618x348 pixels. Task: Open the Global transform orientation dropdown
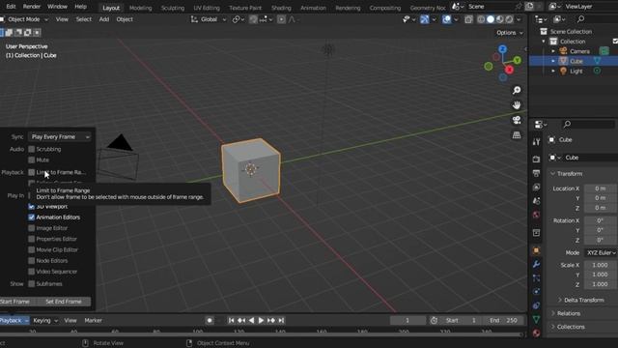click(209, 19)
